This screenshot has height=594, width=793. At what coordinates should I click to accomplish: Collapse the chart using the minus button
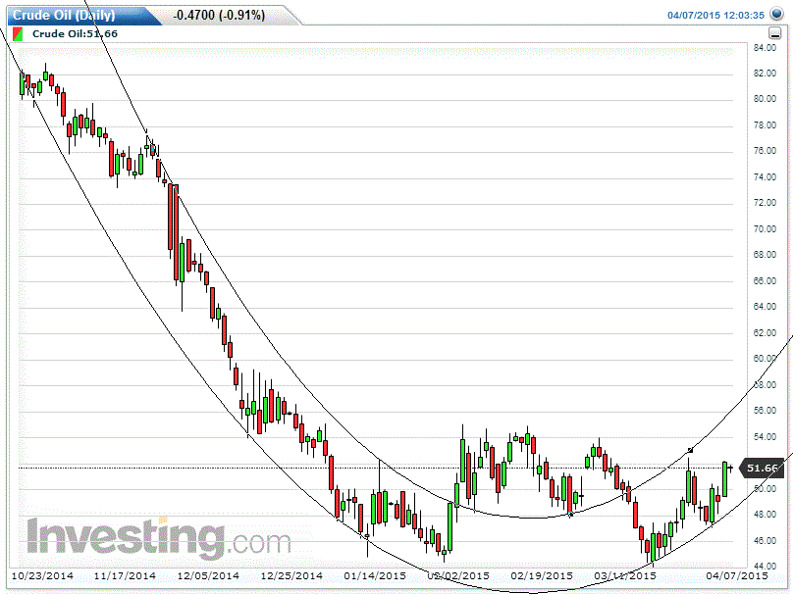(774, 33)
